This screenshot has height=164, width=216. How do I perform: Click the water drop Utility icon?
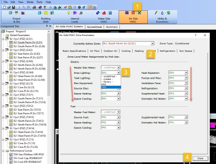[162, 13]
